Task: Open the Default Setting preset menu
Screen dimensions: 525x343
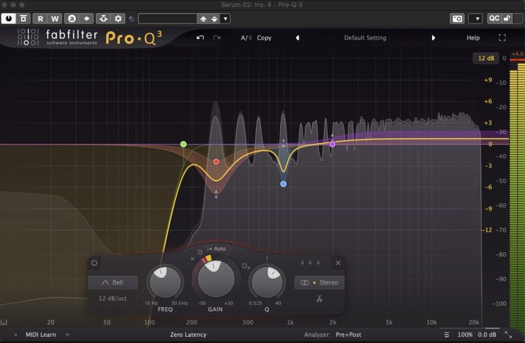Action: coord(365,38)
